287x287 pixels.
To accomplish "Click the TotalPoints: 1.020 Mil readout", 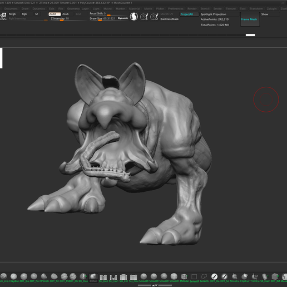I will (x=215, y=25).
